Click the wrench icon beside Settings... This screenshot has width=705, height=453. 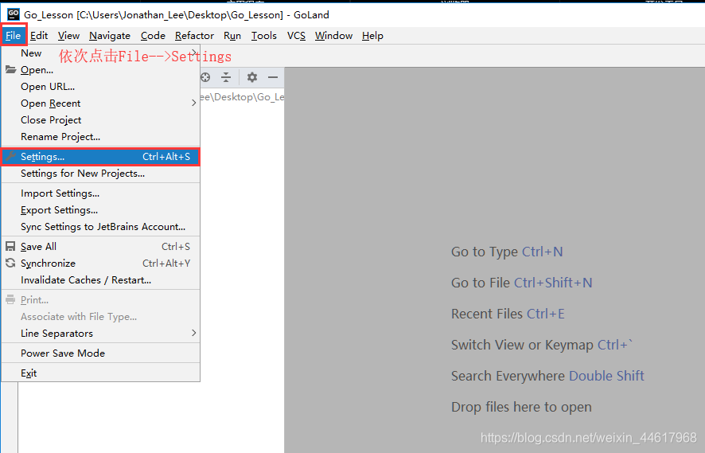click(x=10, y=157)
